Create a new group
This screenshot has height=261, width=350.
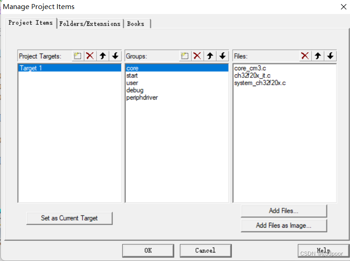(185, 56)
